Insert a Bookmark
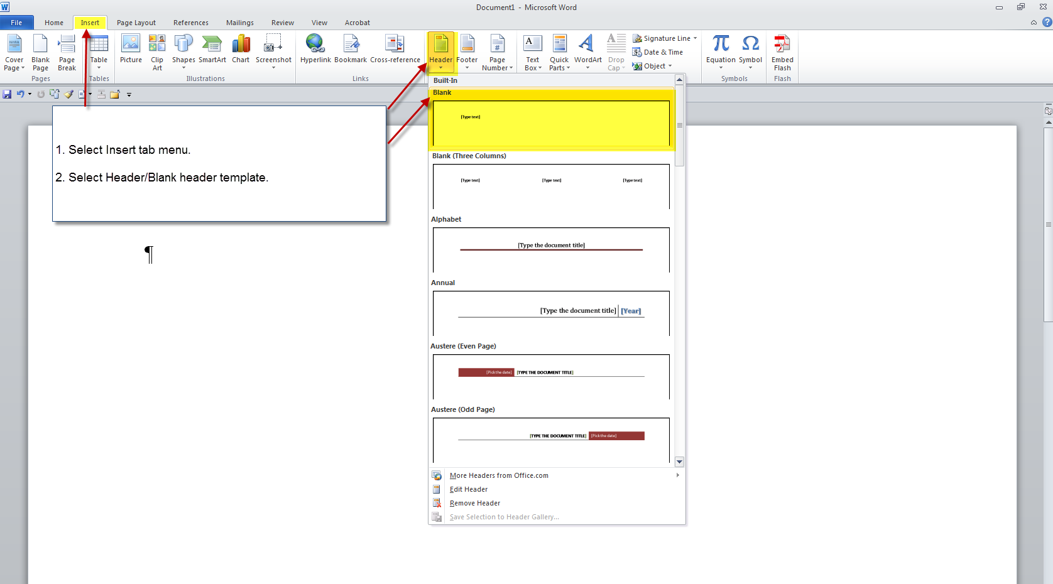The height and width of the screenshot is (584, 1053). click(351, 49)
